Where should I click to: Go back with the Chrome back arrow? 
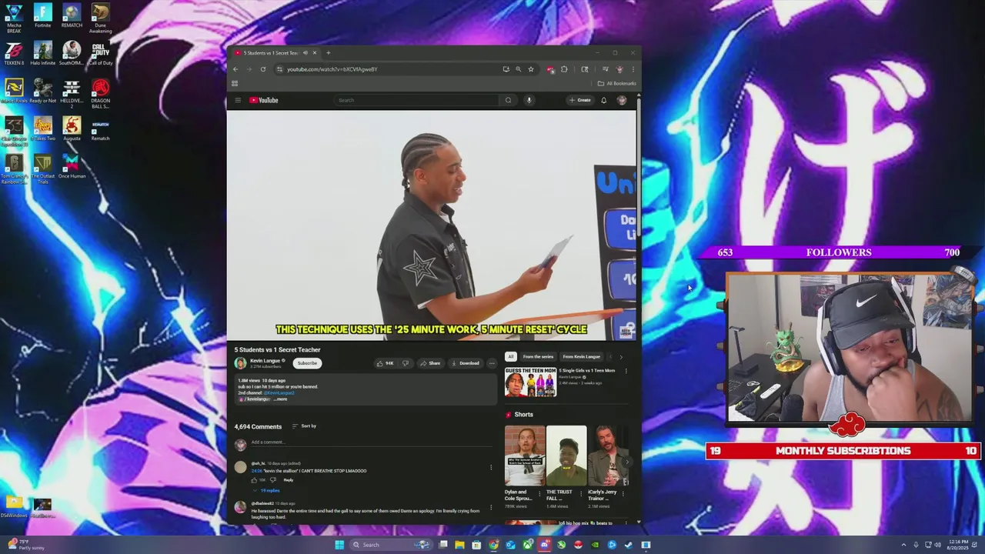tap(235, 69)
